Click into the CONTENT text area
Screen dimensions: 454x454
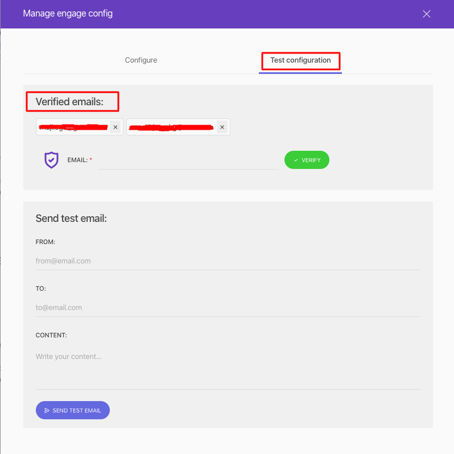228,367
